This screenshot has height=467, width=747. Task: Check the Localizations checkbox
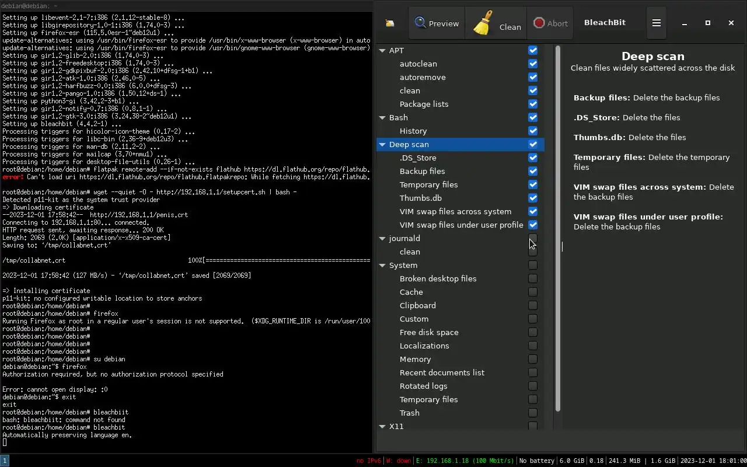pos(533,346)
